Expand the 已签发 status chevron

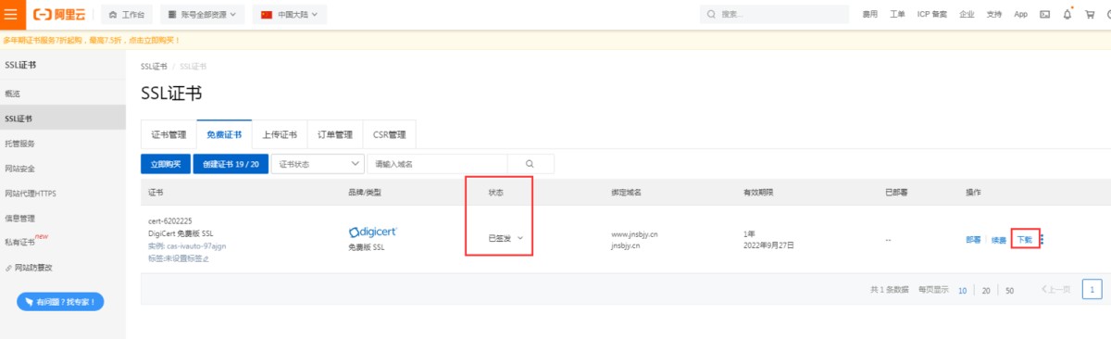[520, 238]
